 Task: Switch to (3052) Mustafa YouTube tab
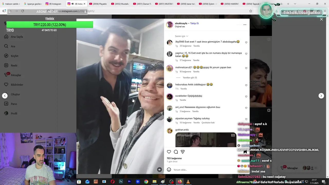(x=120, y=4)
